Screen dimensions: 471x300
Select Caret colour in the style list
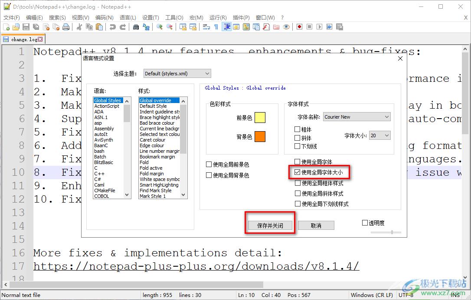click(x=152, y=140)
